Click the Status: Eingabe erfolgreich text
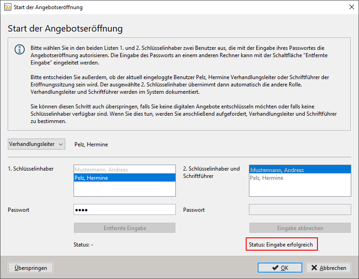The width and height of the screenshot is (359, 279). (281, 245)
